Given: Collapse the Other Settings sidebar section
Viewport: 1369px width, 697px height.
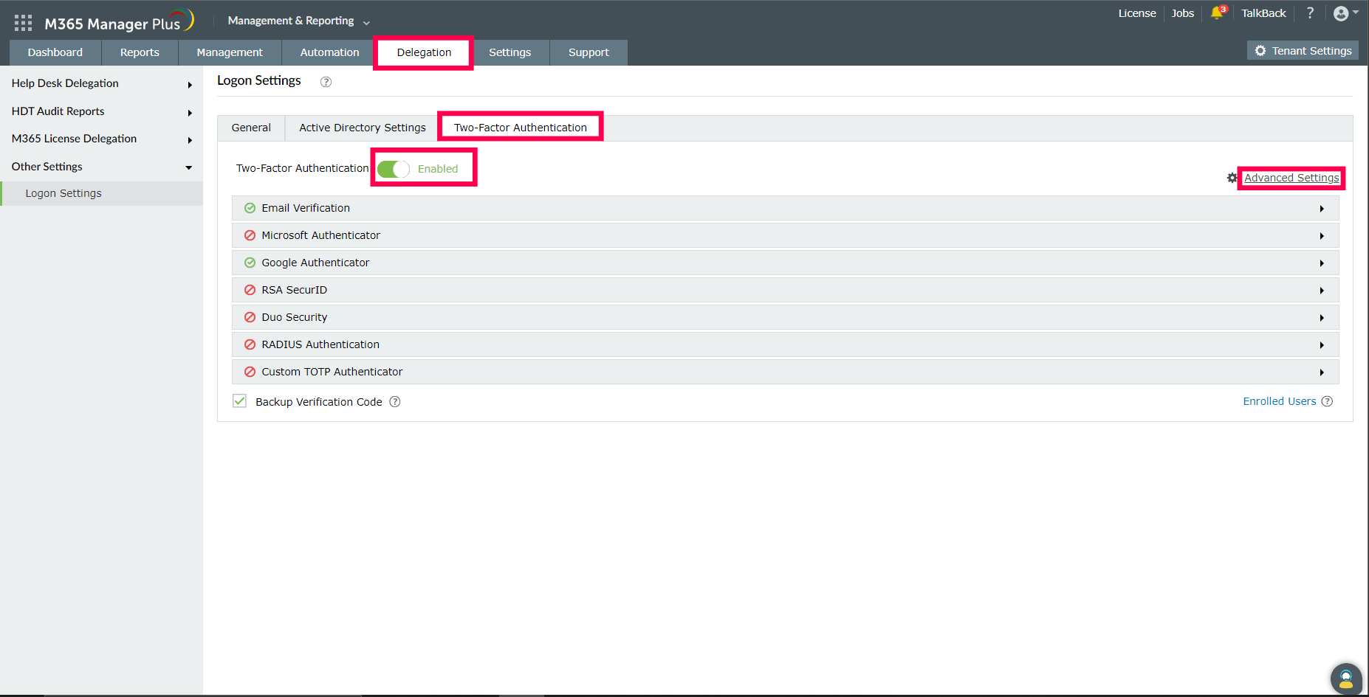Looking at the screenshot, I should click(x=189, y=167).
